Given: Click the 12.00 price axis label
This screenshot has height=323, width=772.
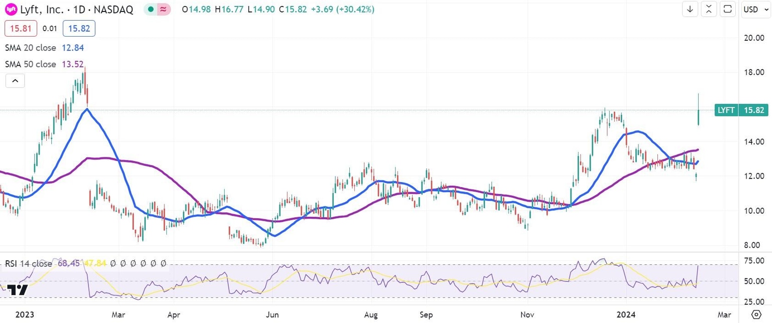Looking at the screenshot, I should pyautogui.click(x=754, y=176).
